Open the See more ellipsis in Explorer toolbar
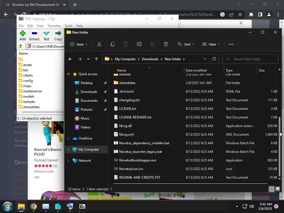This screenshot has width=284, height=213. (x=231, y=44)
